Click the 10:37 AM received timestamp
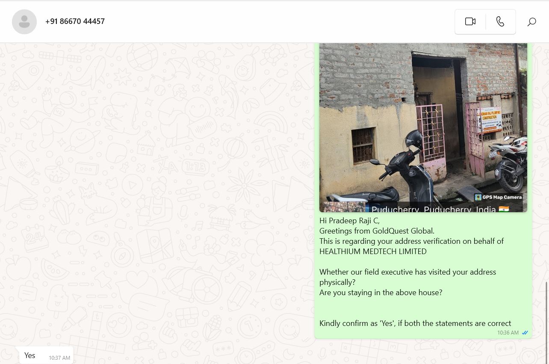549x364 pixels. coord(59,358)
